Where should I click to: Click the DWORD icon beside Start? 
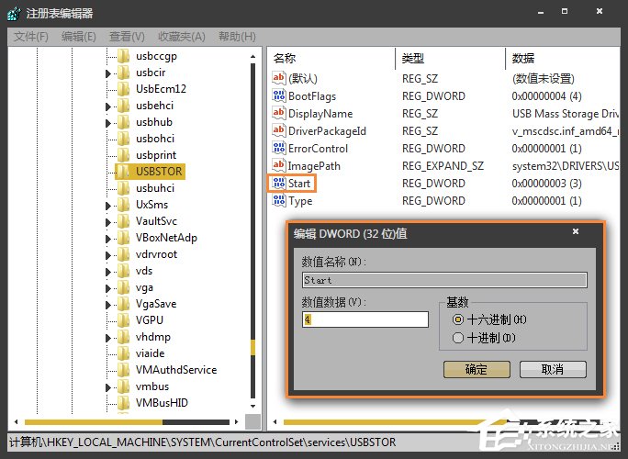[x=278, y=183]
